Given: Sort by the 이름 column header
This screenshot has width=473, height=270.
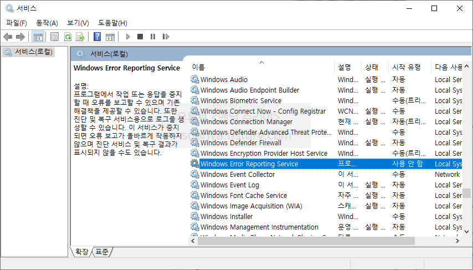Looking at the screenshot, I should point(262,67).
